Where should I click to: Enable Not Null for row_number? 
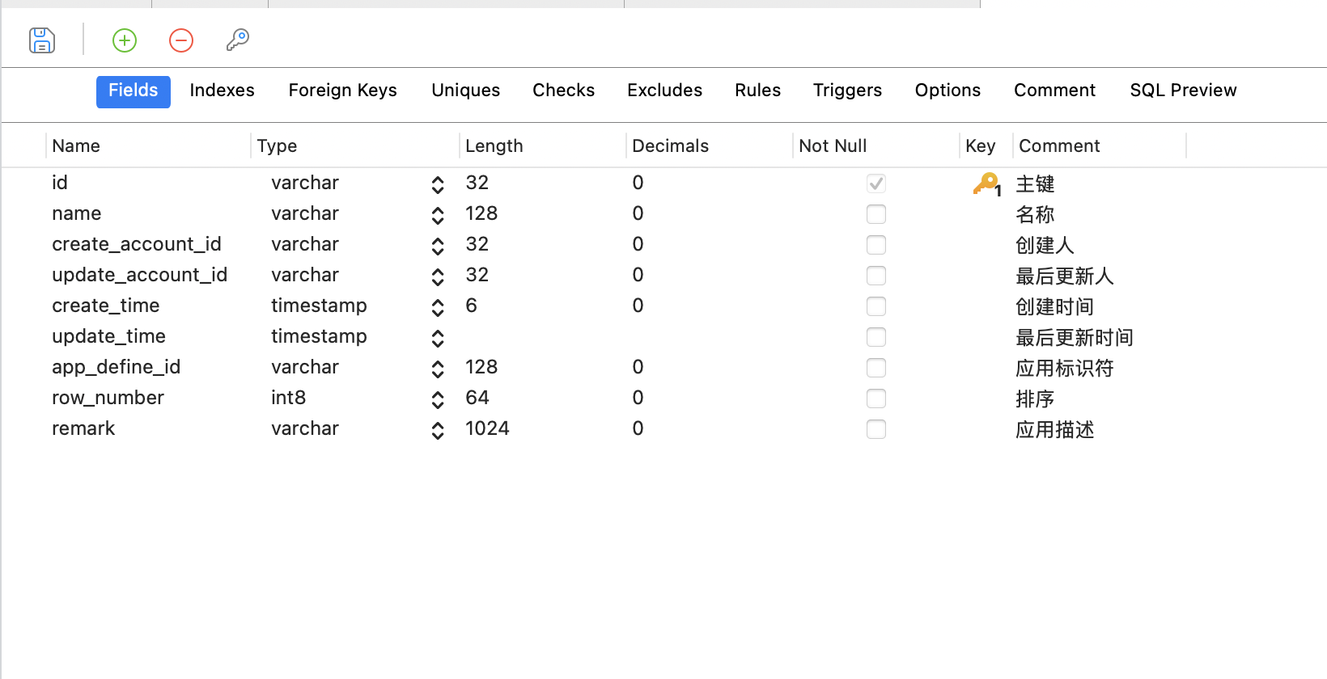click(876, 399)
